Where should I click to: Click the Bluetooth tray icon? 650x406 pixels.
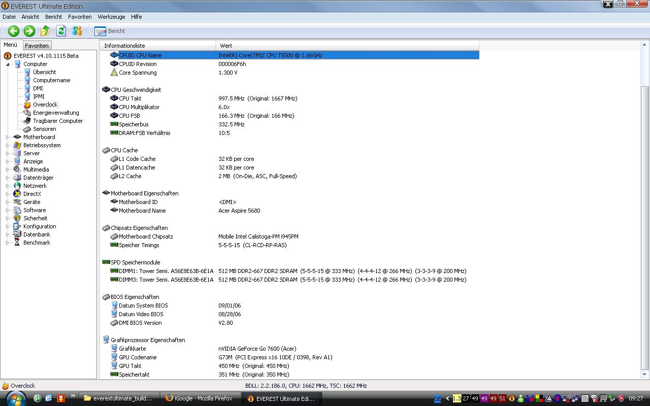[558, 398]
